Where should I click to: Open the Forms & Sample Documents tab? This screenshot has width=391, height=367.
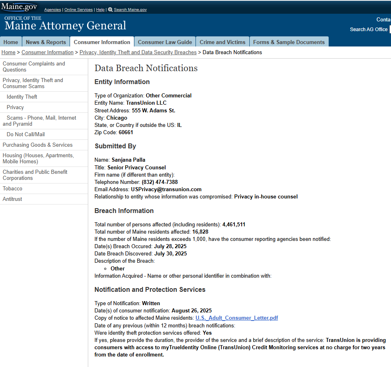pos(289,42)
